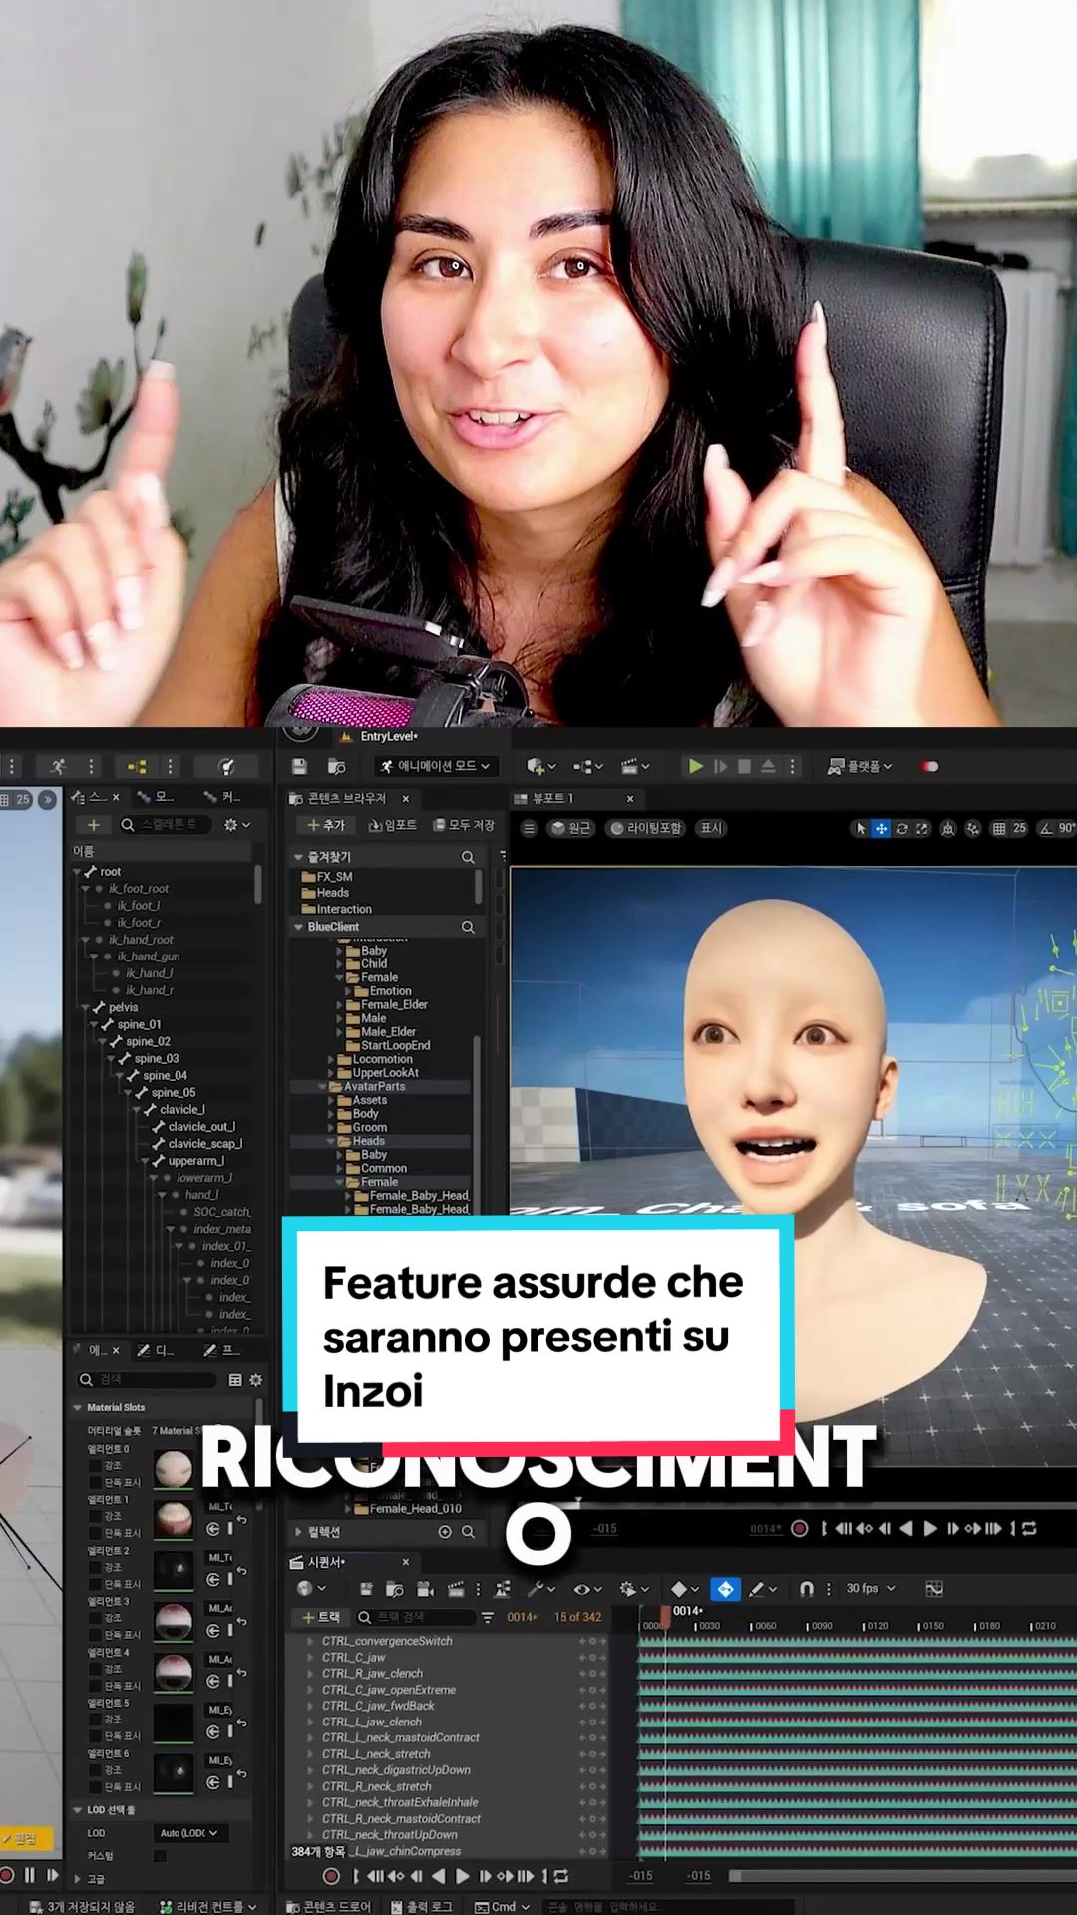Viewport: 1077px width, 1915px height.
Task: Collapse the root bone in the skeleton tree
Action: (78, 872)
